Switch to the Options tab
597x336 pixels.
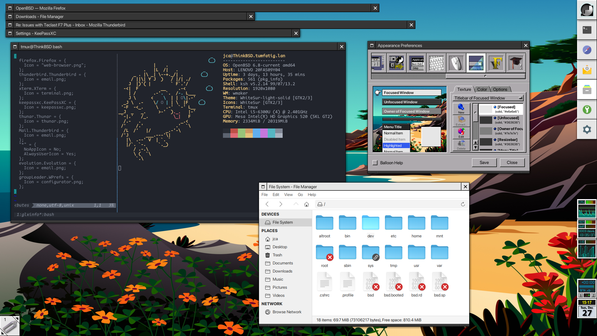pyautogui.click(x=500, y=89)
